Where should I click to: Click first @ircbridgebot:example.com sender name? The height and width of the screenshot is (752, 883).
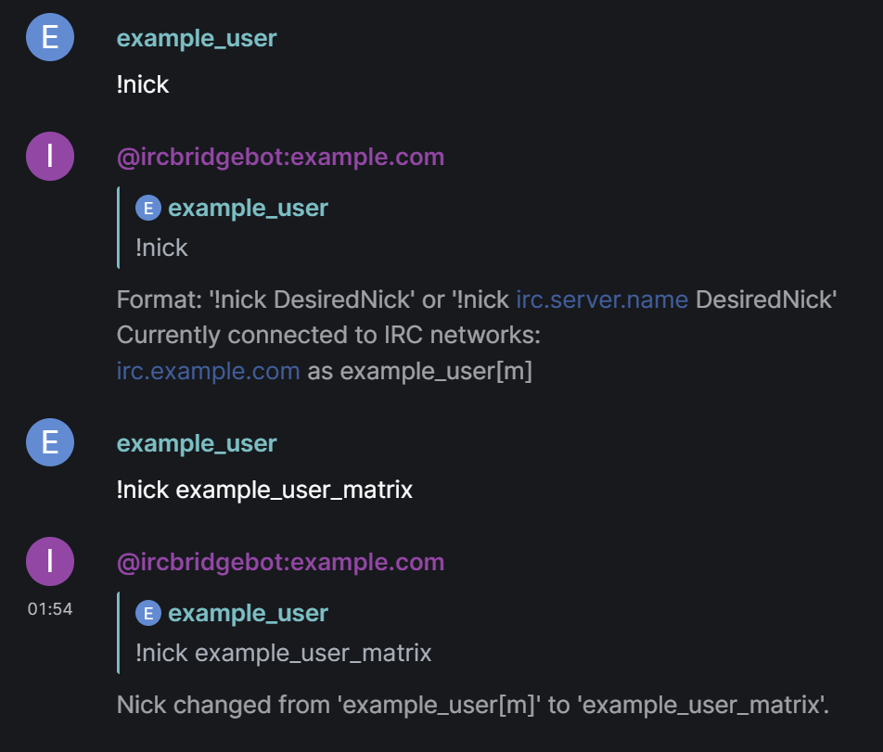pos(280,157)
